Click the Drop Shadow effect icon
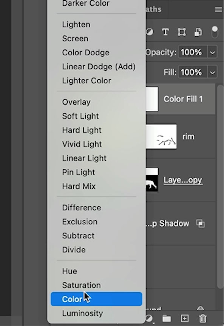The width and height of the screenshot is (224, 326). (201, 224)
